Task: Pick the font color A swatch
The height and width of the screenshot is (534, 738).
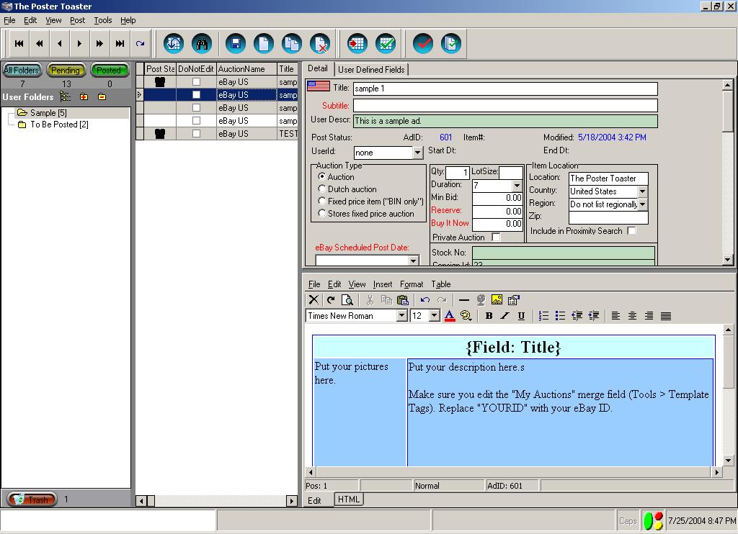Action: [450, 316]
